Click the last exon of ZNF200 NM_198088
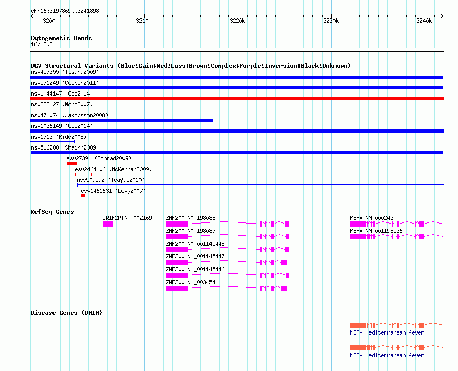 point(287,224)
